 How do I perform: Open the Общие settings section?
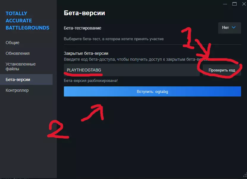(12, 43)
